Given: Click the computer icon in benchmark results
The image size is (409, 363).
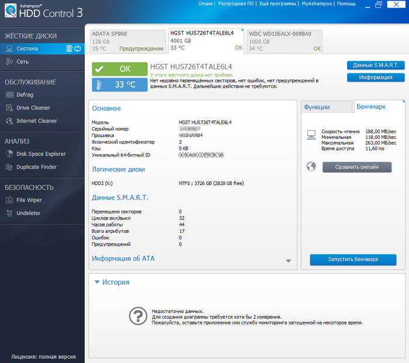Looking at the screenshot, I should click(x=311, y=135).
